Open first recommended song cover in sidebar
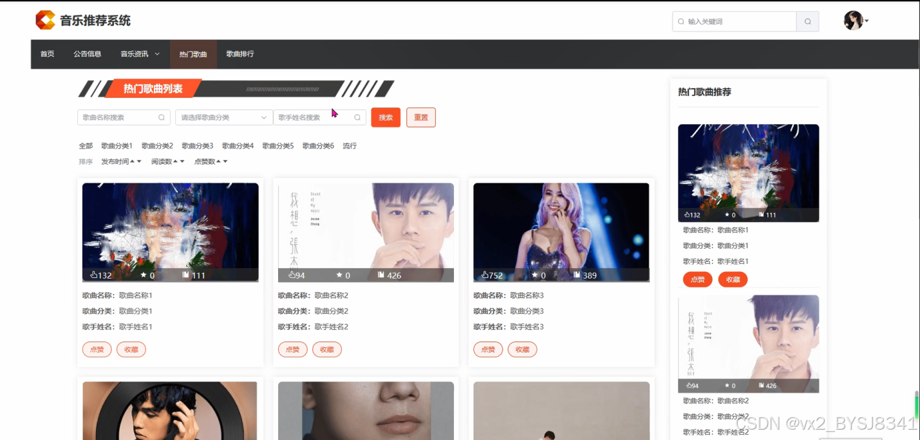This screenshot has height=440, width=920. (748, 173)
